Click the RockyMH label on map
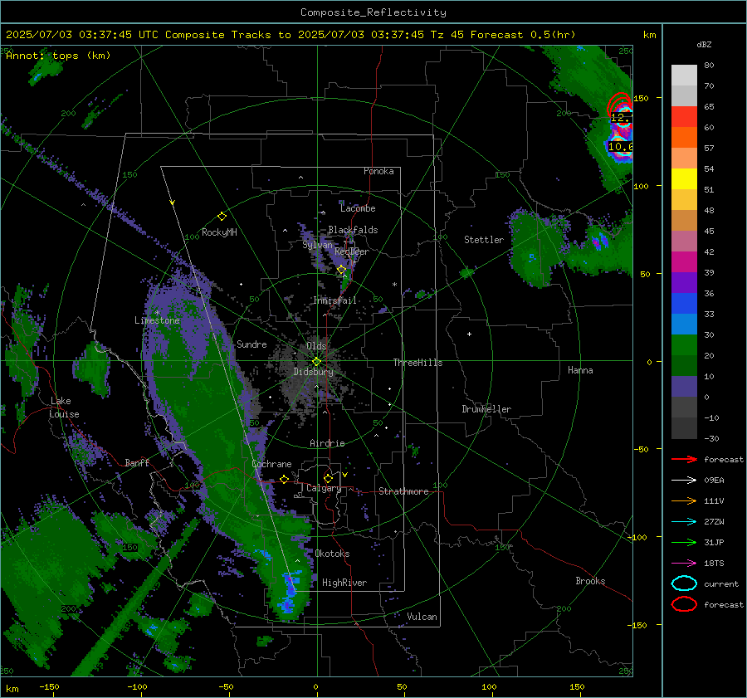This screenshot has width=747, height=698. pos(219,232)
